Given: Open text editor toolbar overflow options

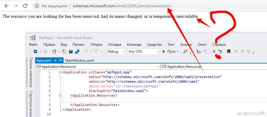Looking at the screenshot, I should [x=254, y=53].
